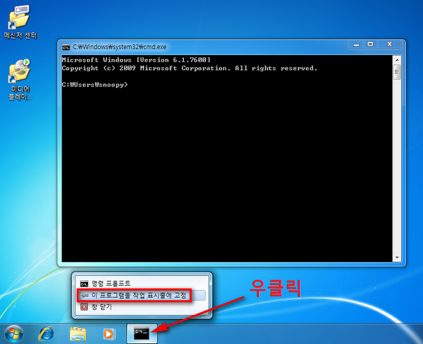The width and height of the screenshot is (423, 344).
Task: Select the cmd taskbar button
Action: (142, 333)
